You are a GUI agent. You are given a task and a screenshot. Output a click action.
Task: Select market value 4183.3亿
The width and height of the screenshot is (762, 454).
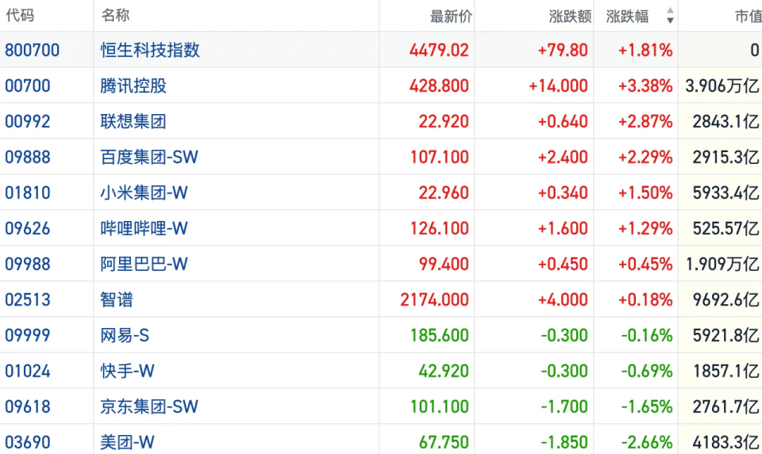(726, 442)
